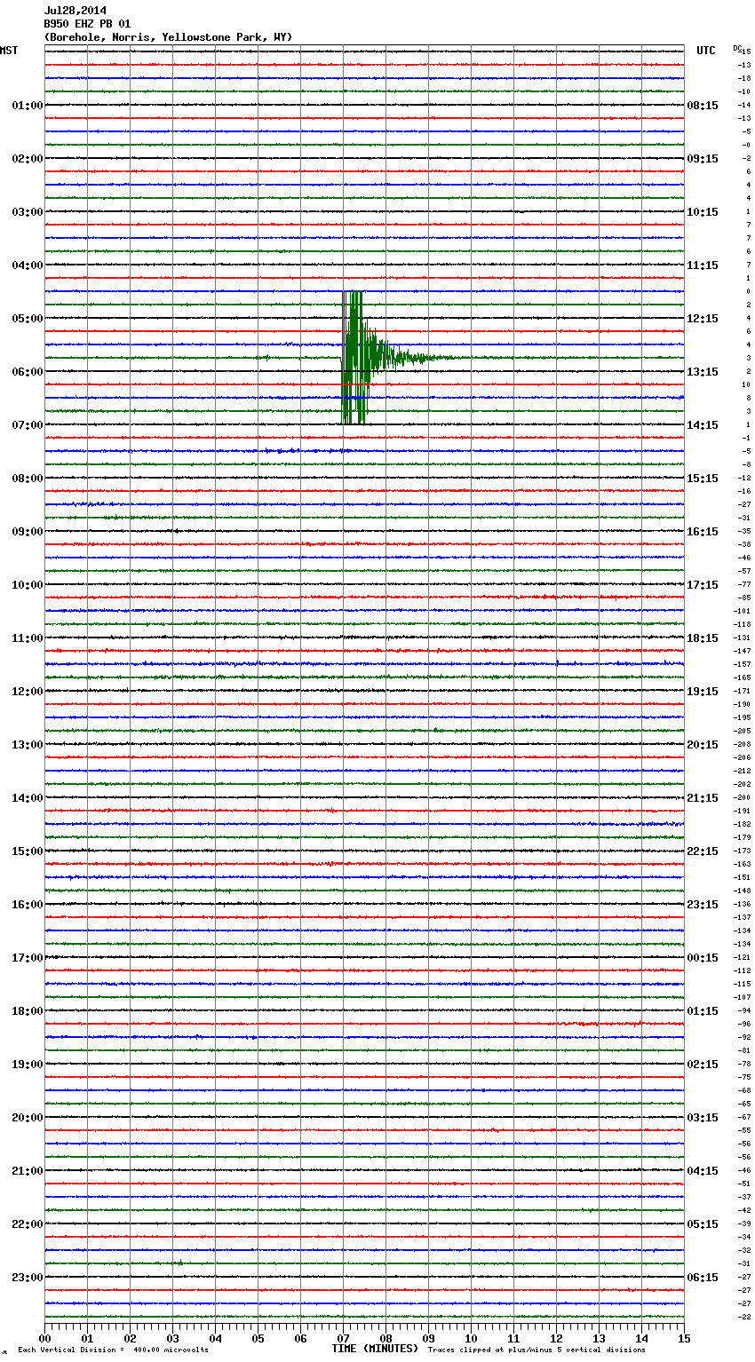Click the 12:15 UTC time label
The height and width of the screenshot is (1362, 755).
pos(703,319)
